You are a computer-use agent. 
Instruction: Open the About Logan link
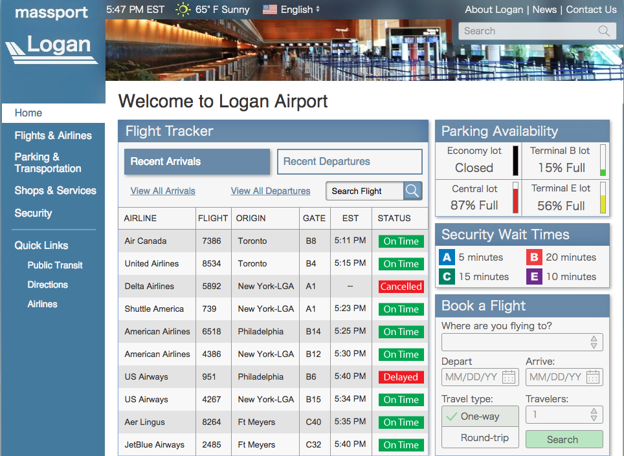pyautogui.click(x=494, y=10)
